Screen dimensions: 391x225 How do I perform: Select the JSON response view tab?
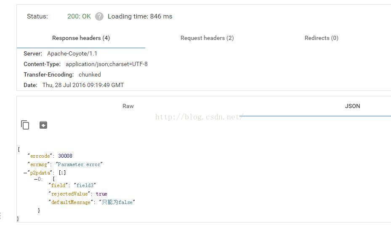pos(352,106)
